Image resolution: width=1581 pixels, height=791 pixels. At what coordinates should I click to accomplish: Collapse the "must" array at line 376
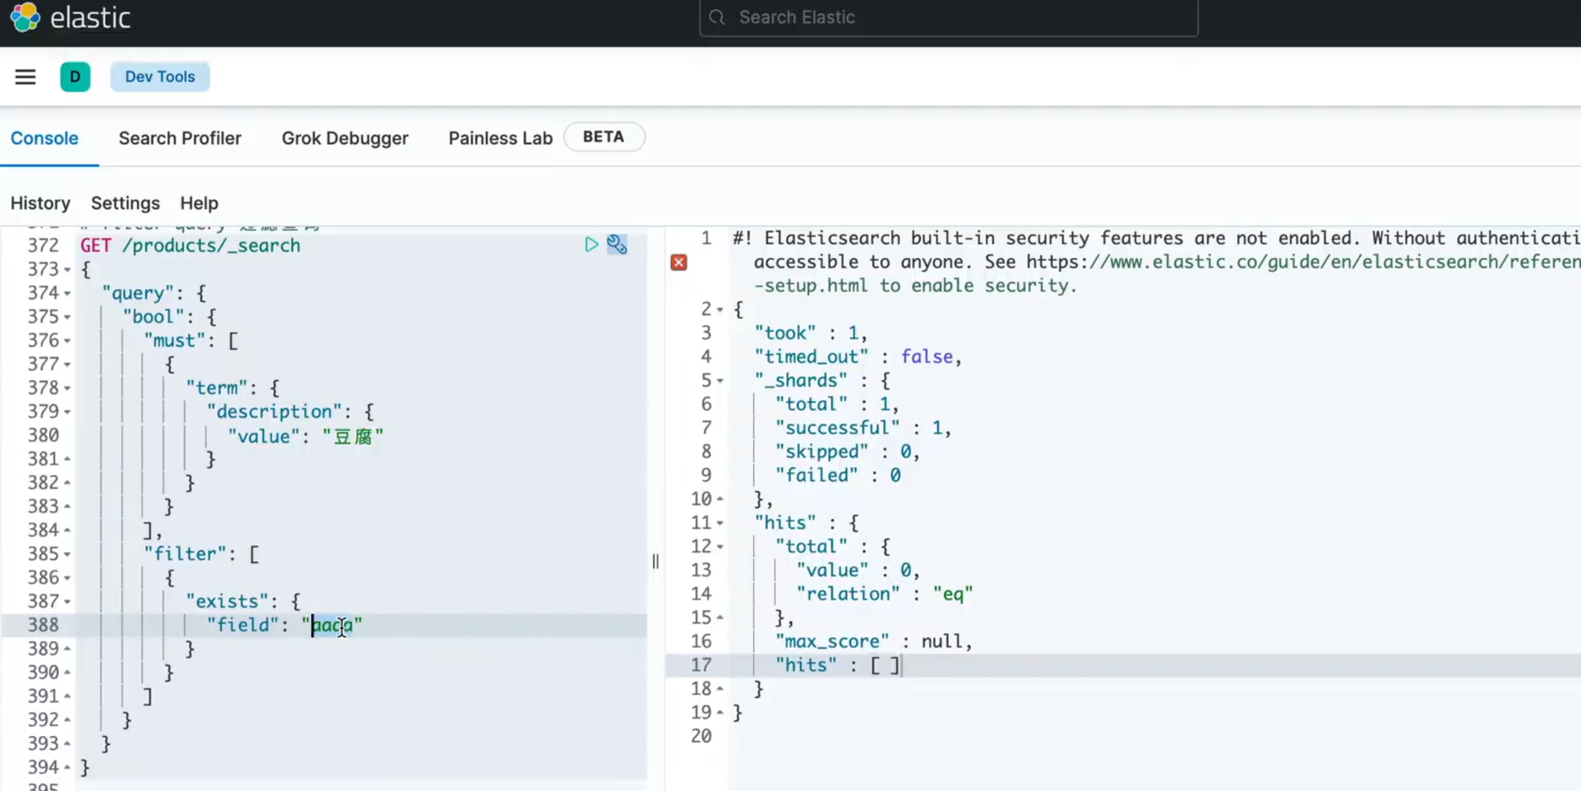point(67,341)
